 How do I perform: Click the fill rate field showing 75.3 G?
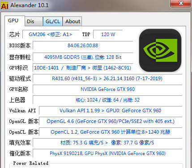point(107,143)
